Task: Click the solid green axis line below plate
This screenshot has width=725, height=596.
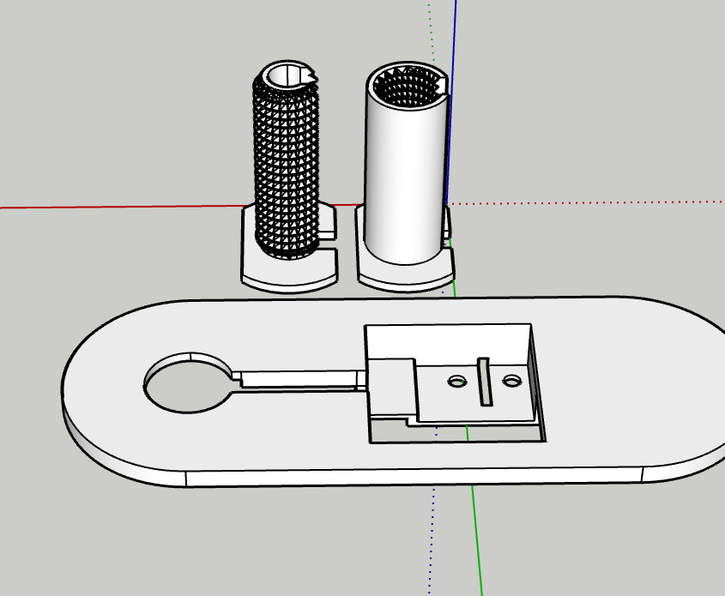Action: 477,540
